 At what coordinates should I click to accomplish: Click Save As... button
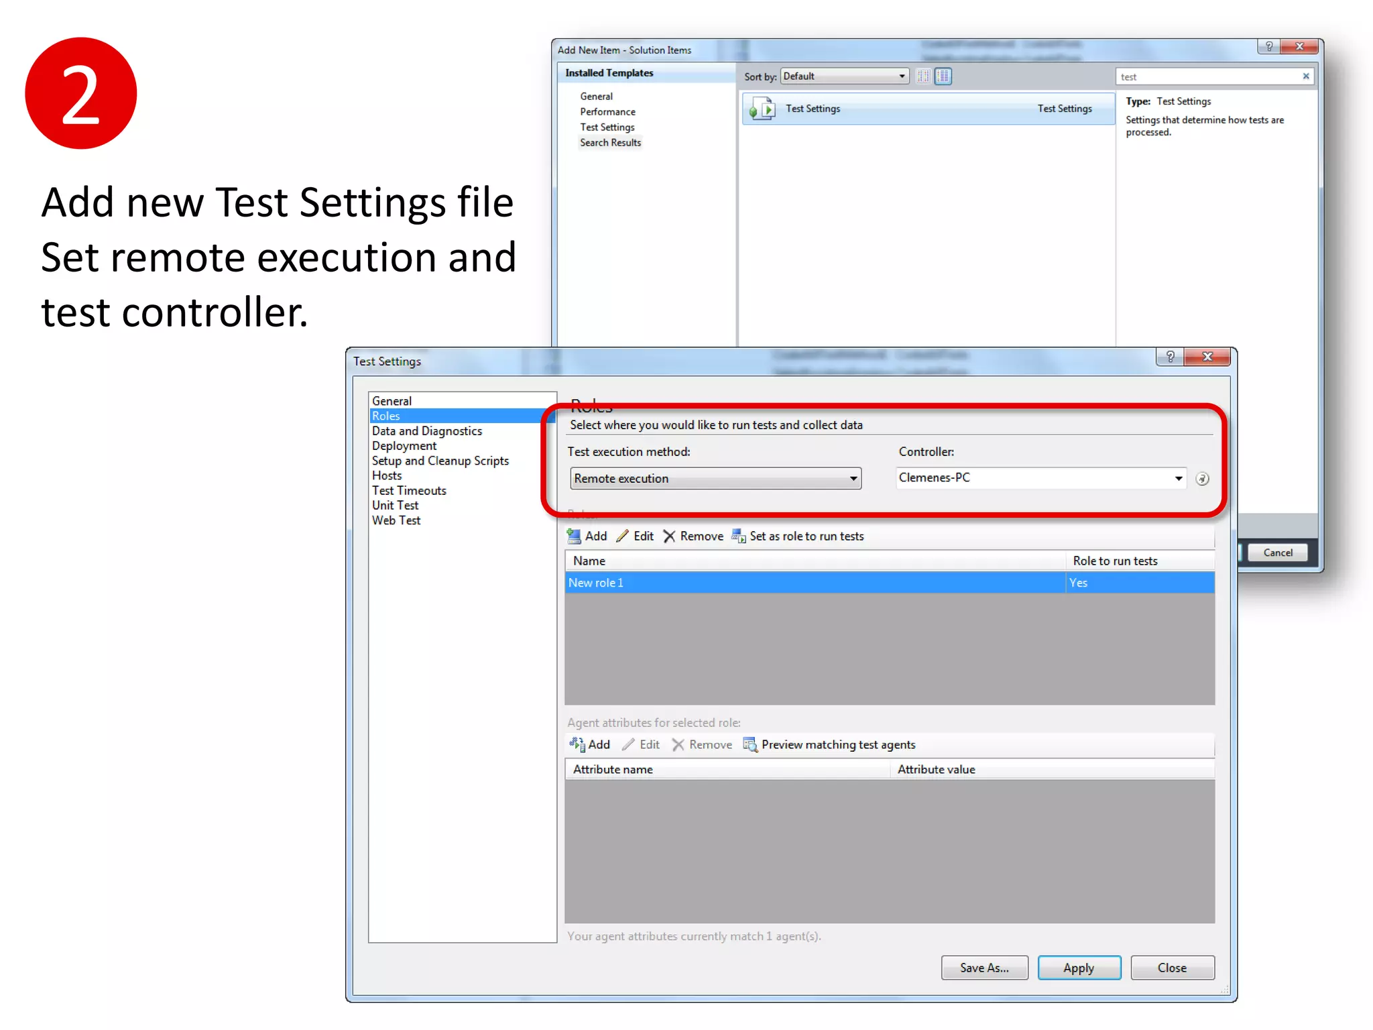click(x=984, y=968)
